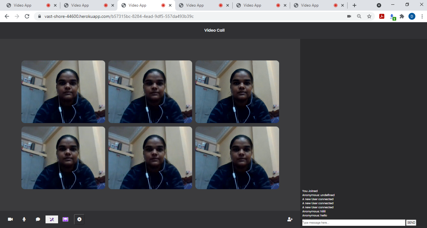Turn off the camera
The image size is (427, 228).
(10, 219)
